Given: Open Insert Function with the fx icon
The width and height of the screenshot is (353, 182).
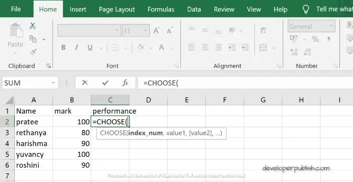Looking at the screenshot, I should click(125, 83).
